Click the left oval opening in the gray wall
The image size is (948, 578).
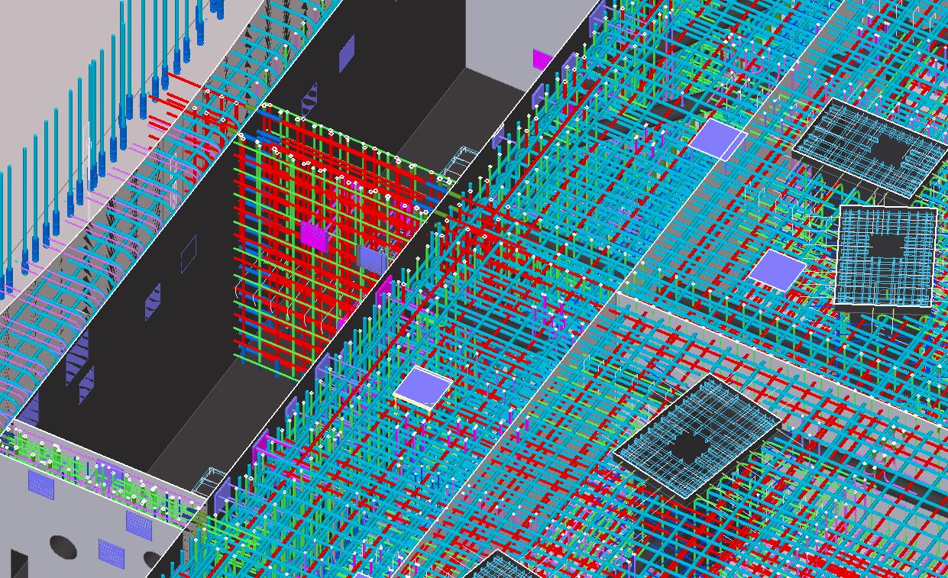(x=63, y=546)
